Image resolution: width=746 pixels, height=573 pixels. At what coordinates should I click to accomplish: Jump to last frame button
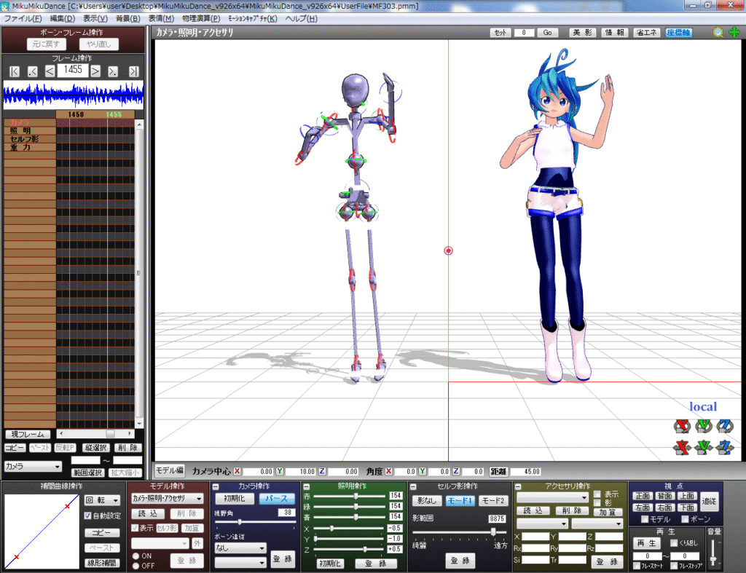[x=134, y=71]
